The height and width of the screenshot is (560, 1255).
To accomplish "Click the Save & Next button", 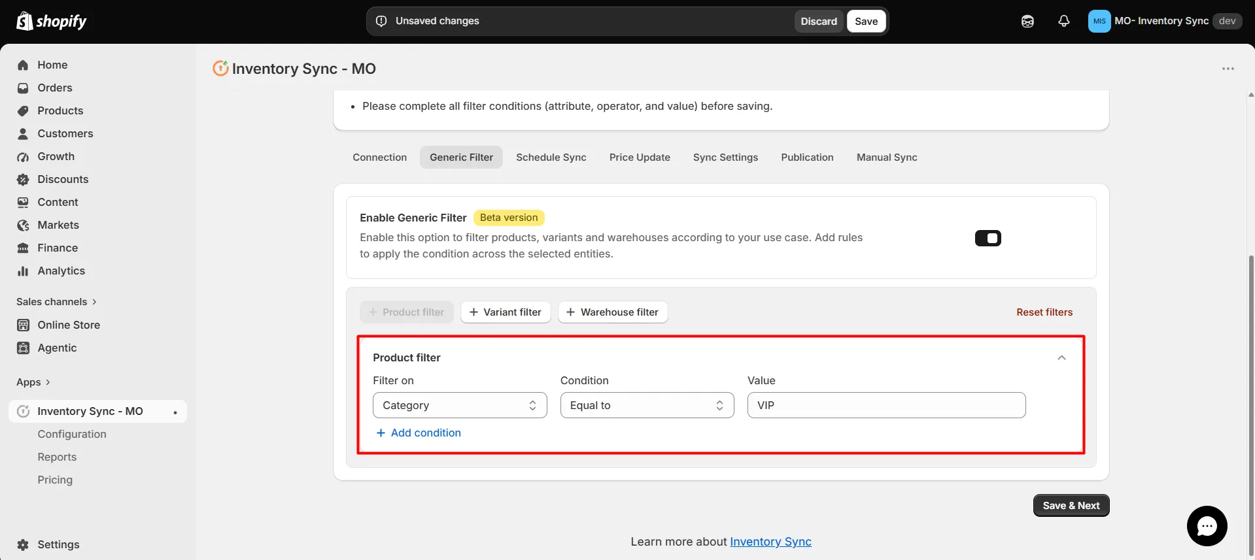I will click(1071, 506).
